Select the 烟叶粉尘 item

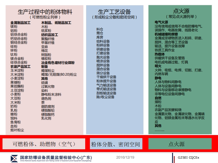(17, 130)
